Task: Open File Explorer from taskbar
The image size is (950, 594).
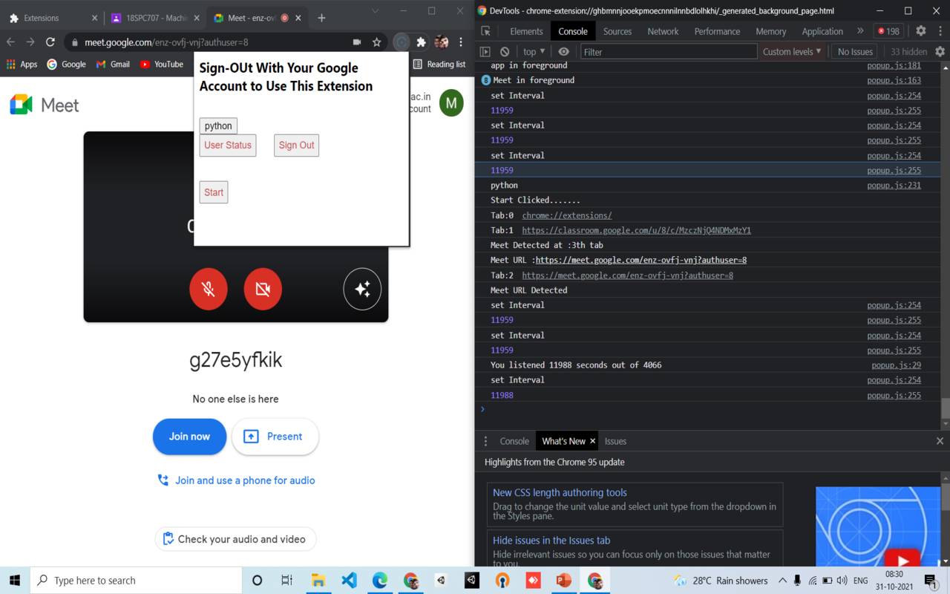Action: [x=318, y=581]
